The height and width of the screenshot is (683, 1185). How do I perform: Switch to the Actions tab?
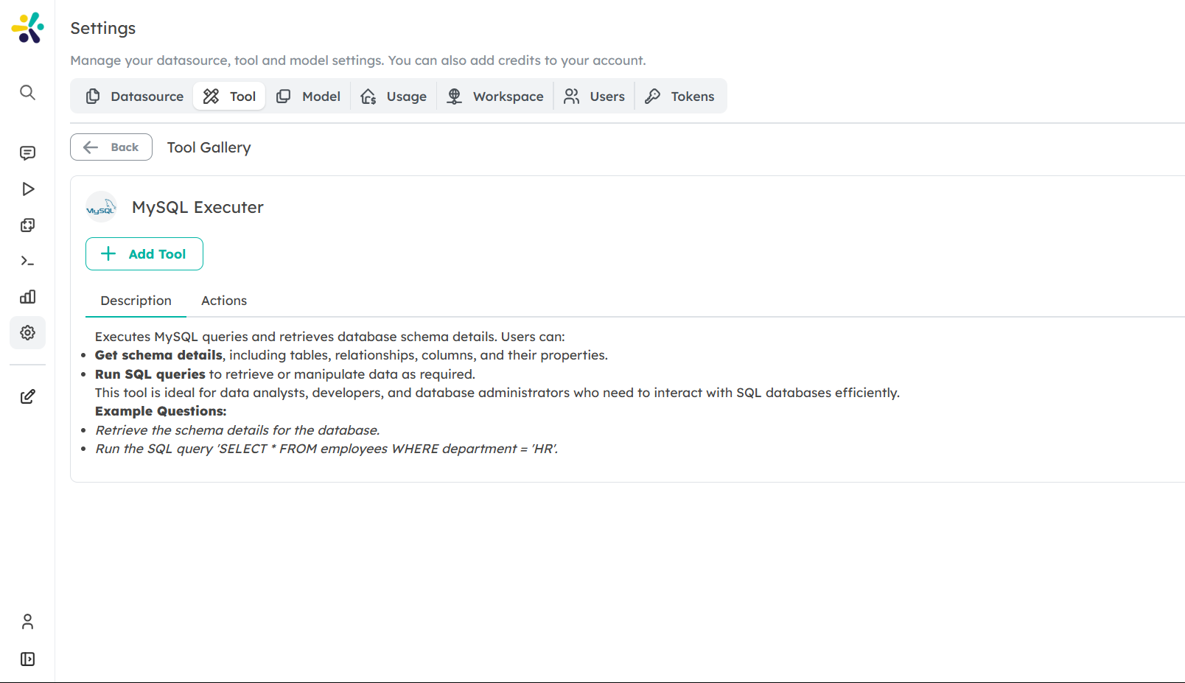click(223, 300)
